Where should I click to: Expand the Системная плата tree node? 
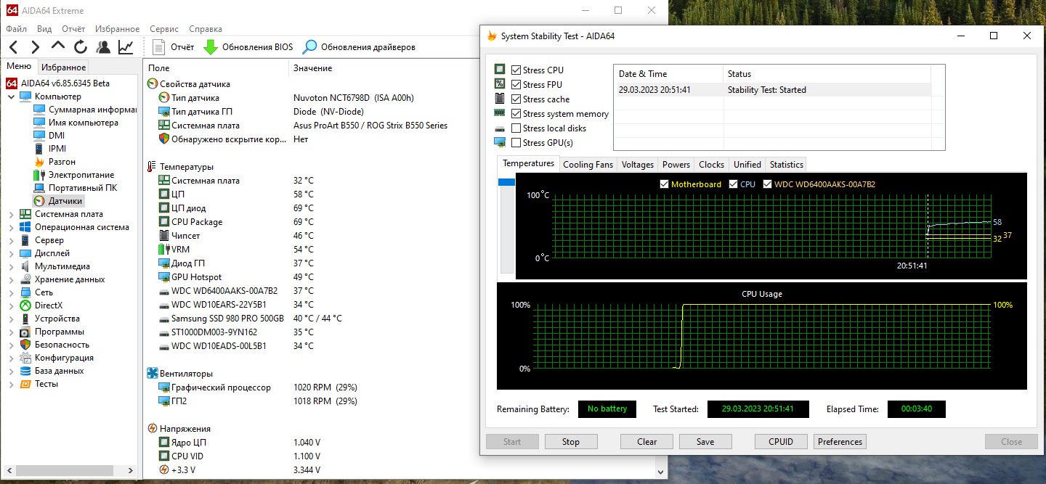pos(11,214)
